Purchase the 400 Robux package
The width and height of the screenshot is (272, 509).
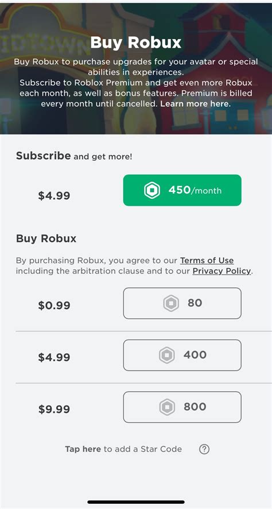[x=182, y=355]
